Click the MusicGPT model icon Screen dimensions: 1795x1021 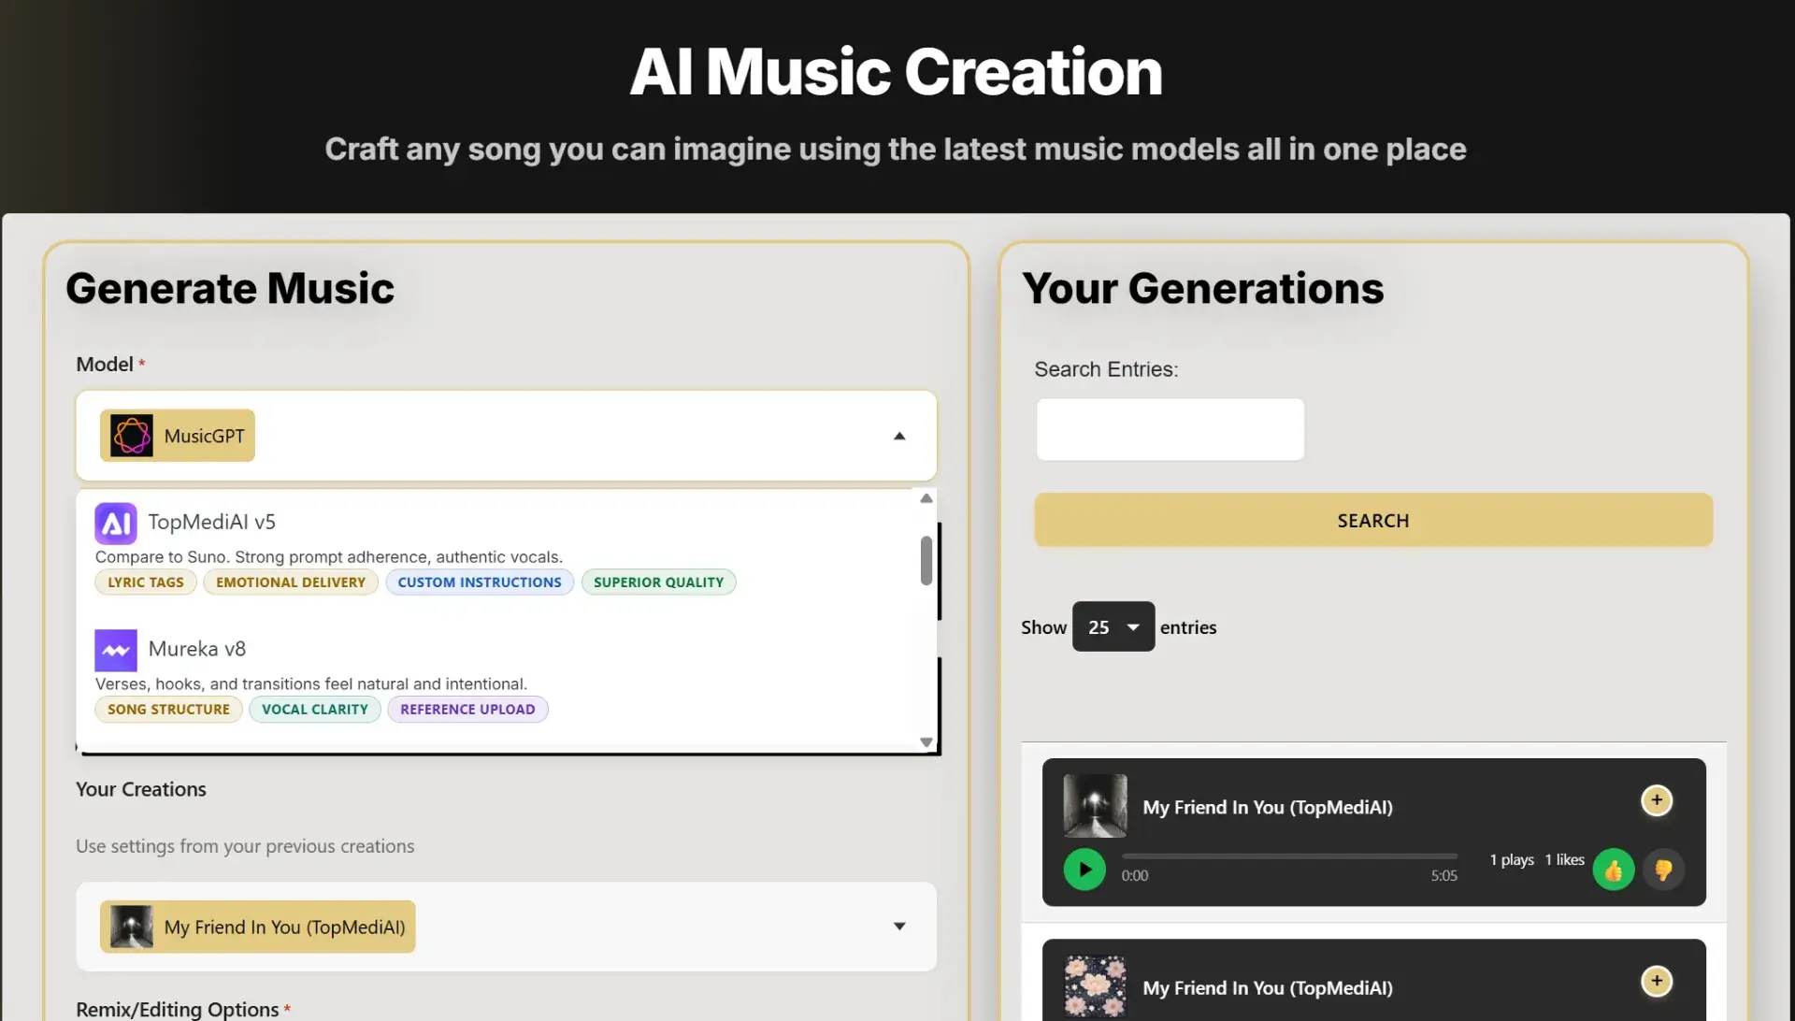pos(132,435)
